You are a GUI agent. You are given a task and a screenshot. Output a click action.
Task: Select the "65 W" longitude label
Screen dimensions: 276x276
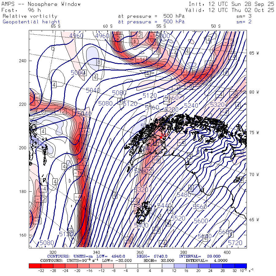click(254, 220)
